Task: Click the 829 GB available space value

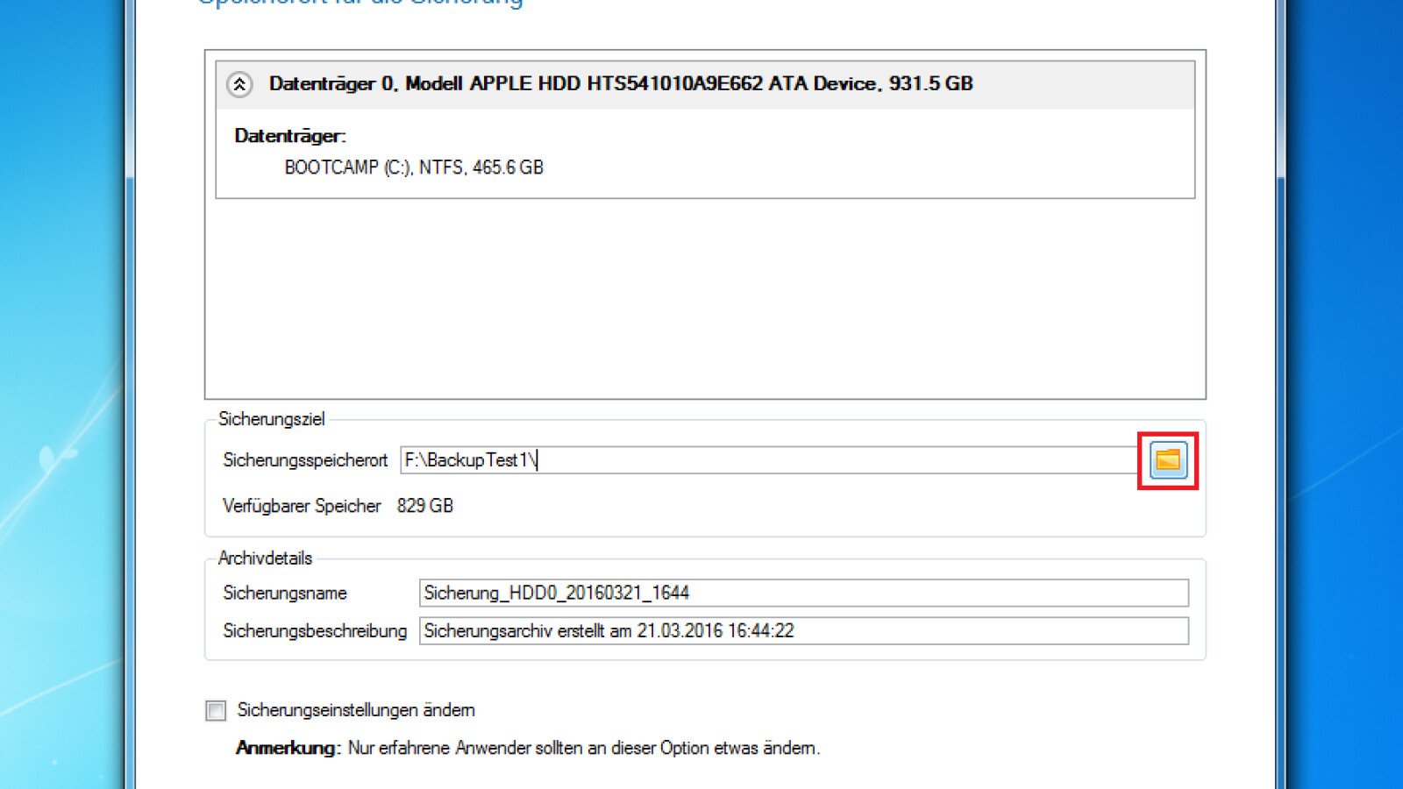Action: pyautogui.click(x=425, y=506)
